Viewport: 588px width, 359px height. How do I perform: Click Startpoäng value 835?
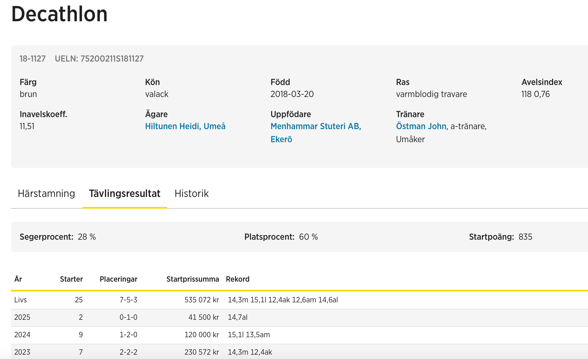pyautogui.click(x=525, y=237)
